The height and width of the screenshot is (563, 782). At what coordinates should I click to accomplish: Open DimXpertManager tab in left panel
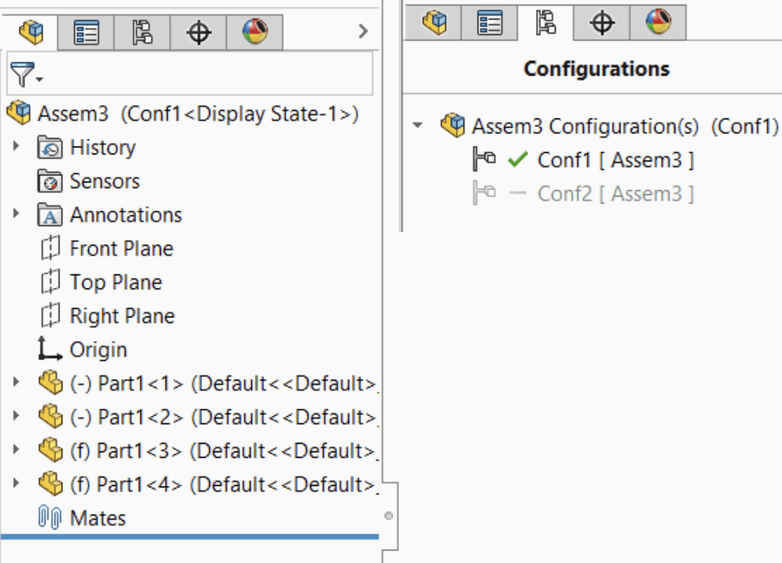point(198,33)
